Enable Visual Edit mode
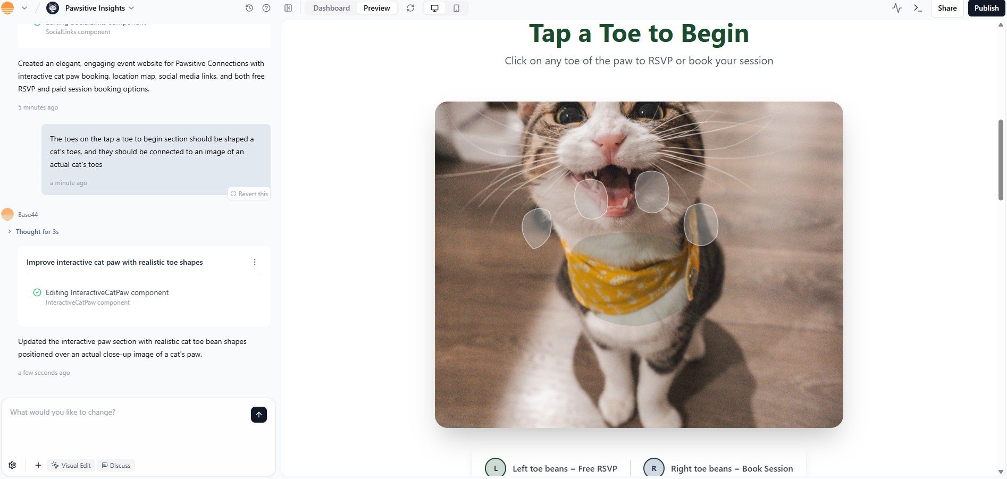 [71, 465]
